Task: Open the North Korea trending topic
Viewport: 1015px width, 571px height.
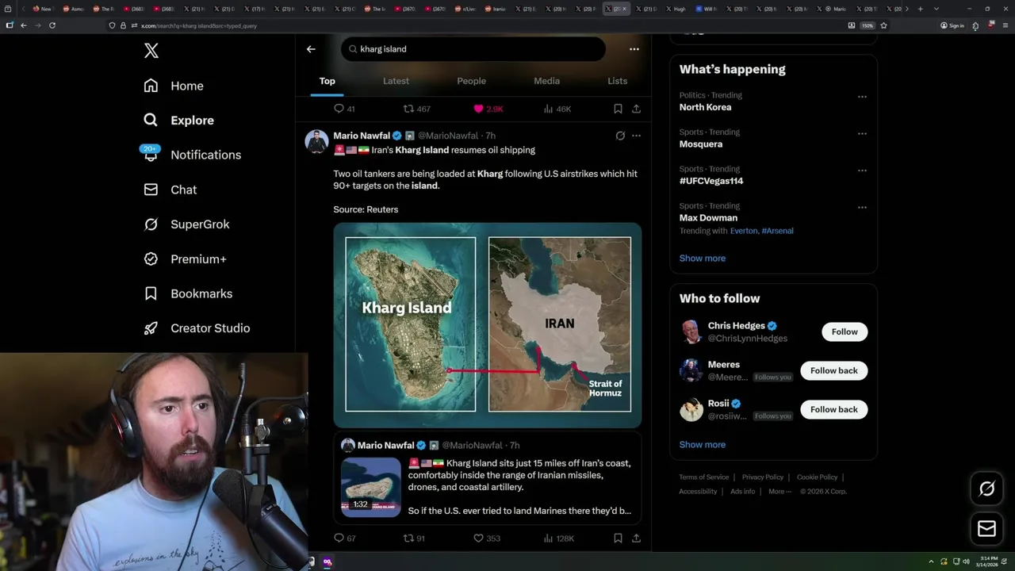Action: click(x=705, y=107)
